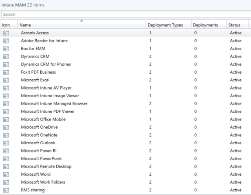Click the Microsoft Power BI row icon

point(6,151)
